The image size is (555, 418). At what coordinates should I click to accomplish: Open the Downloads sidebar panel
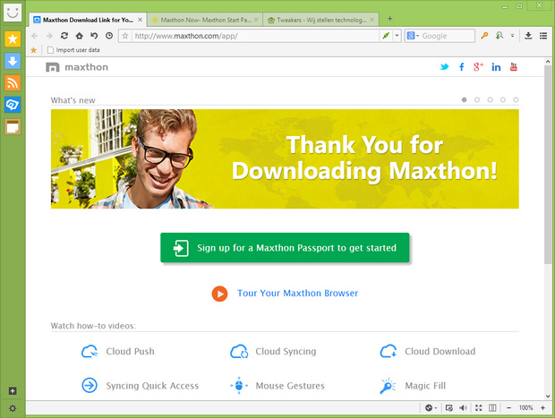tap(13, 61)
